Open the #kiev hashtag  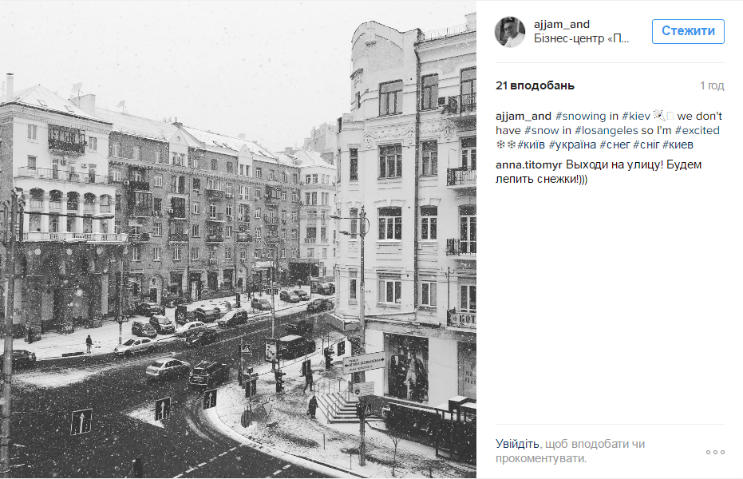(636, 116)
